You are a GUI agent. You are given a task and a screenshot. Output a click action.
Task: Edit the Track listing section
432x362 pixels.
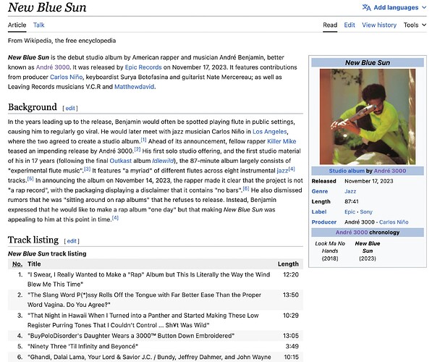point(72,241)
